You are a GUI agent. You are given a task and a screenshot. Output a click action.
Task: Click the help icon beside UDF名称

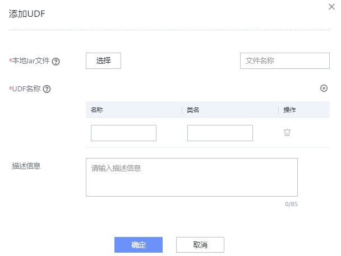click(x=47, y=89)
